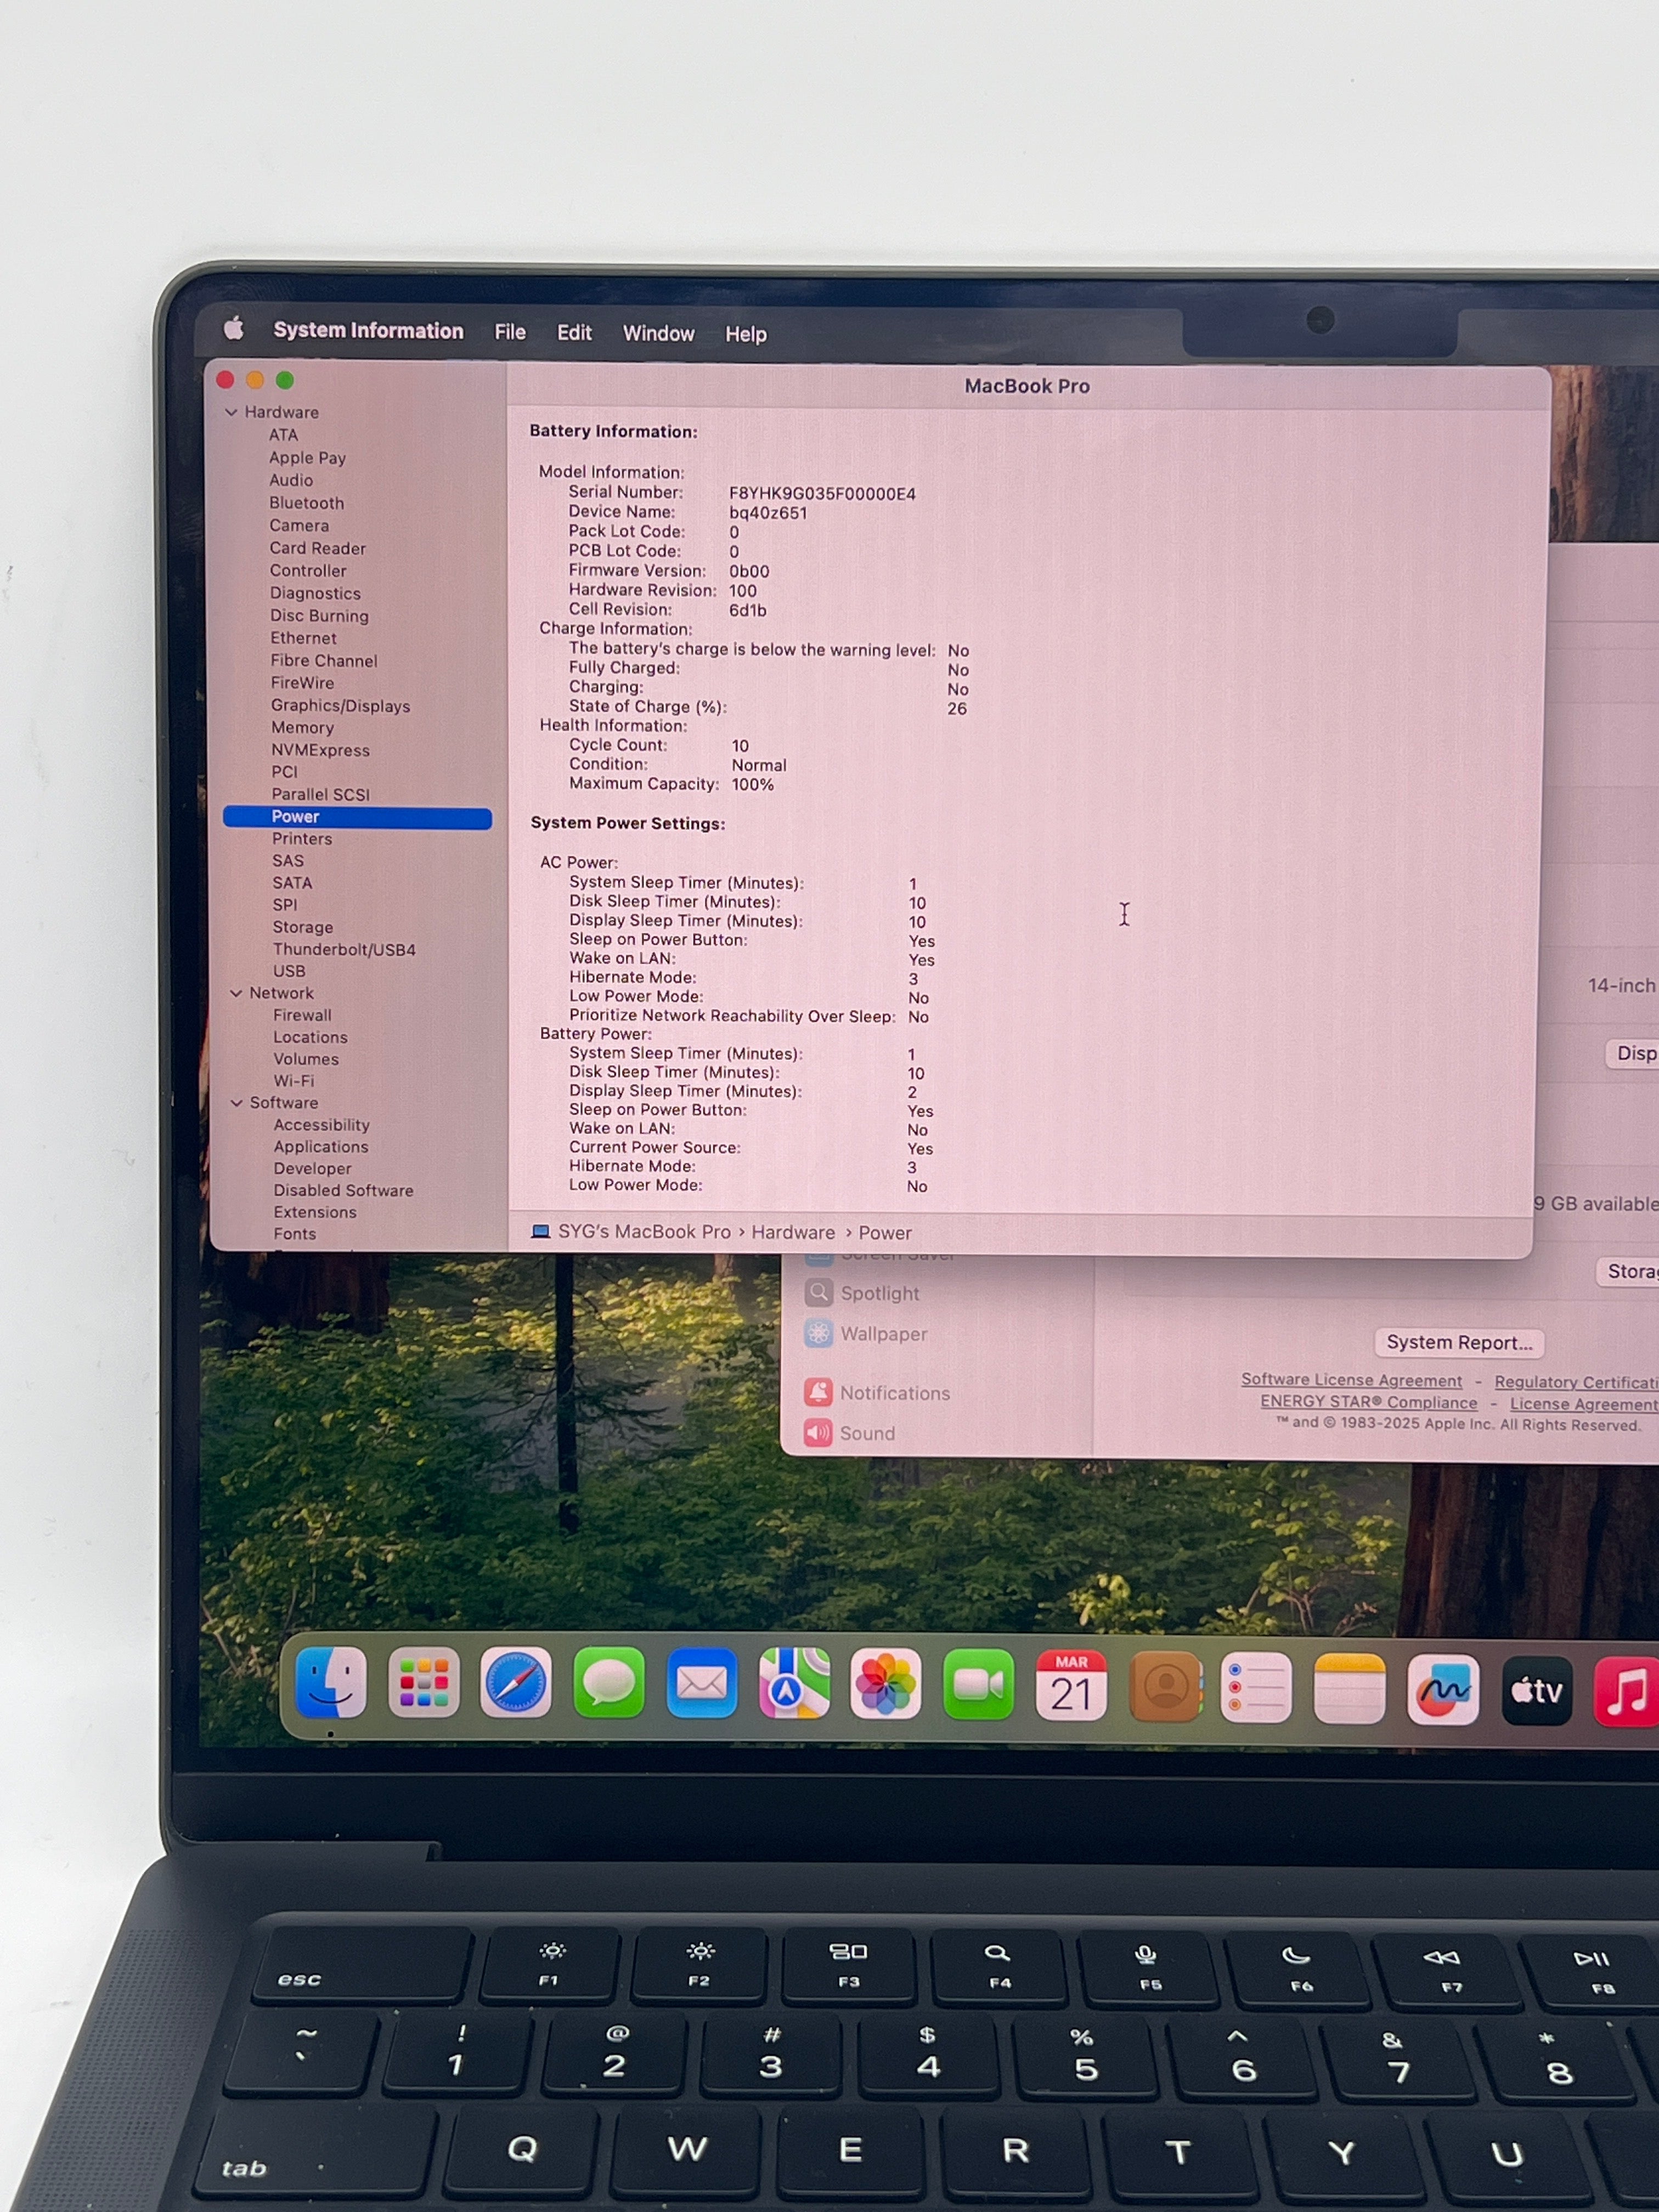The image size is (1659, 2212).
Task: Click SYG's MacBook Pro in path bar
Action: click(x=644, y=1231)
